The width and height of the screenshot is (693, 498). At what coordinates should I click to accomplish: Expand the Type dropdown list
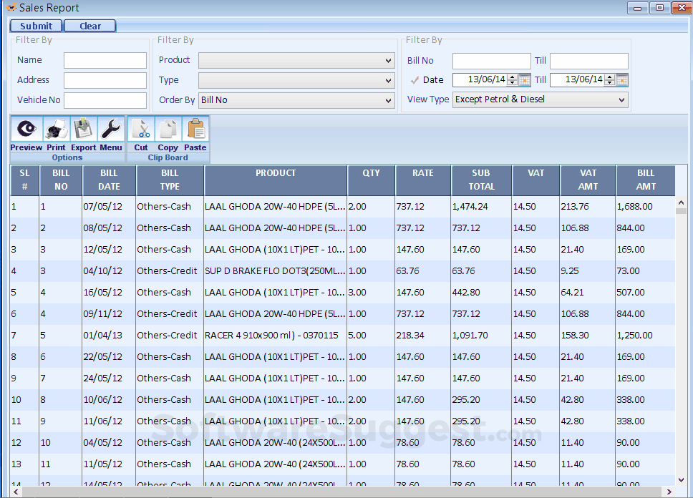[x=387, y=80]
